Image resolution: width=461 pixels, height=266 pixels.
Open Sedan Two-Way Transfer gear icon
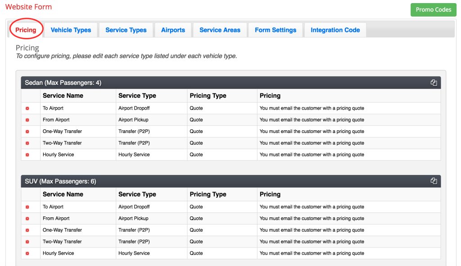(27, 143)
